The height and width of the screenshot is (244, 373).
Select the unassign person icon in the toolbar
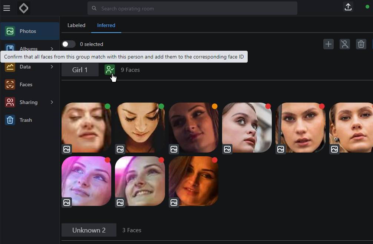pos(345,44)
